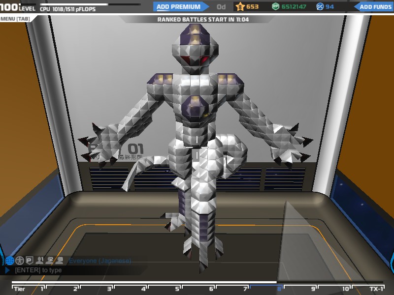Select Tier 1 on the tier bar
394x295 pixels.
[x=29, y=289]
